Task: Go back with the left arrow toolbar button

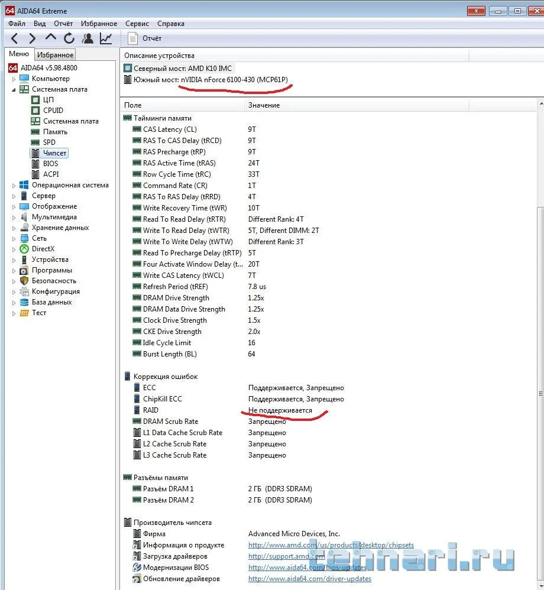Action: point(14,38)
